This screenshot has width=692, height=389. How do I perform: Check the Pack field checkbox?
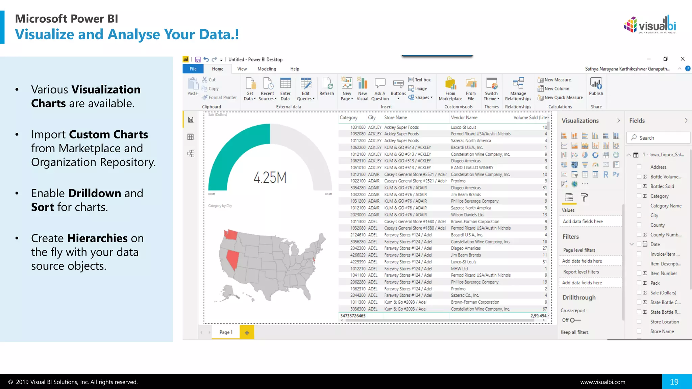639,283
